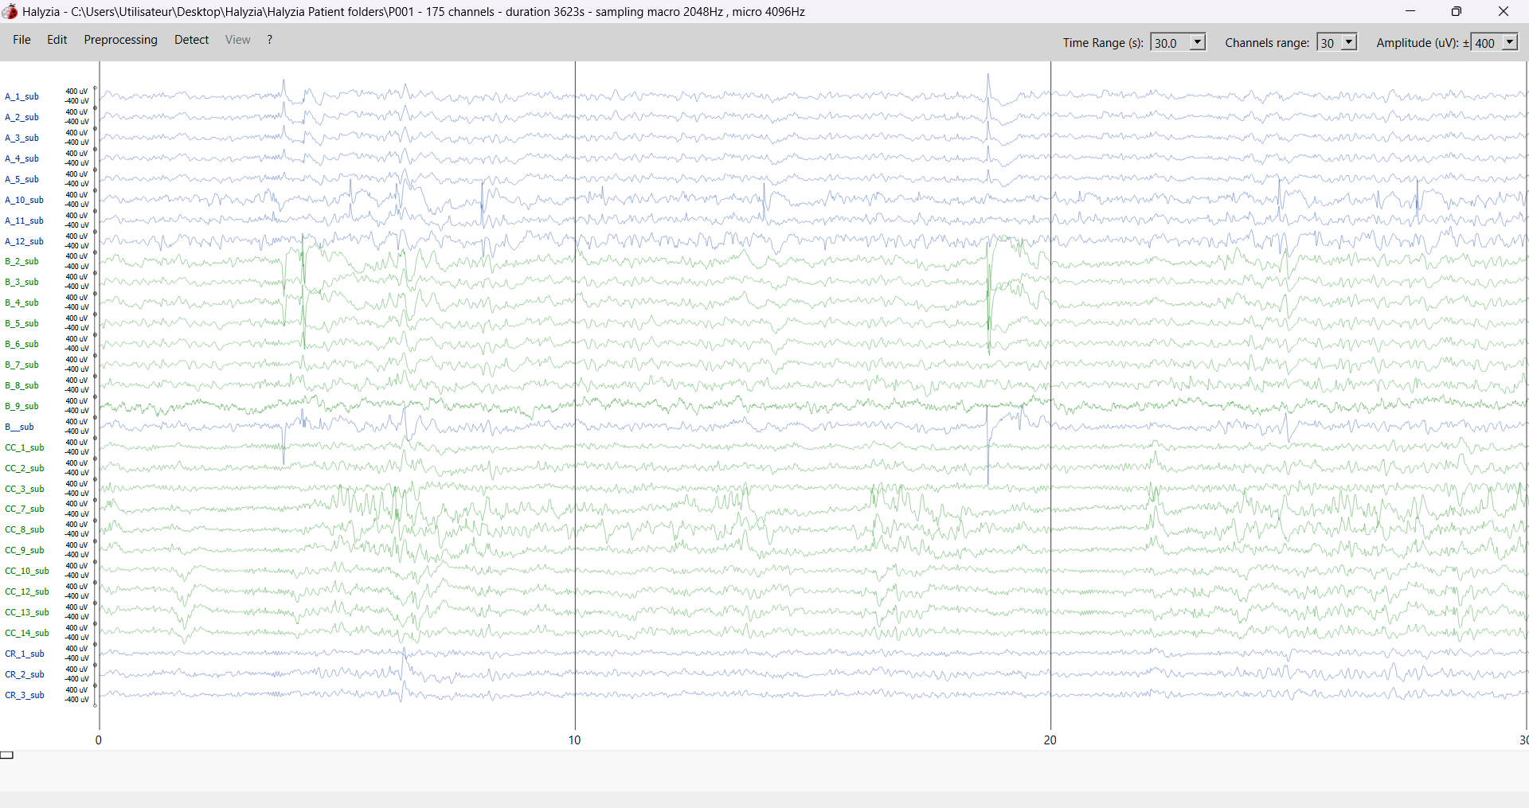This screenshot has height=808, width=1529.
Task: Select channel label CC_1_sub
Action: [x=25, y=447]
